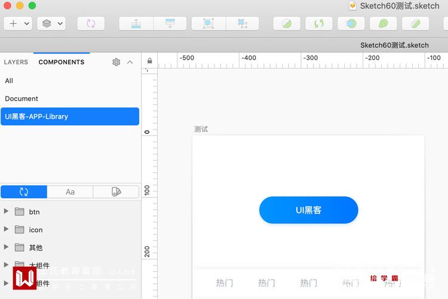Select the btn folder row
448x299 pixels.
[x=70, y=212]
